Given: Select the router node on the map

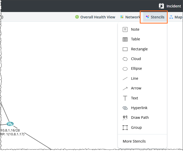Looking at the screenshot, I should click(10, 124).
